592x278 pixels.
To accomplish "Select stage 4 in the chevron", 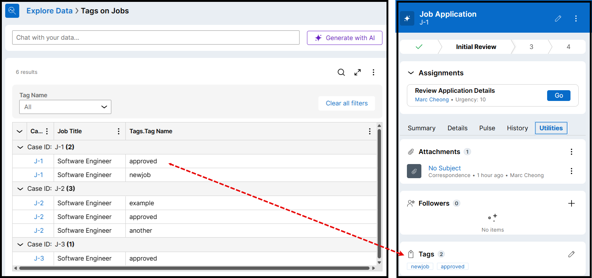I will click(568, 47).
